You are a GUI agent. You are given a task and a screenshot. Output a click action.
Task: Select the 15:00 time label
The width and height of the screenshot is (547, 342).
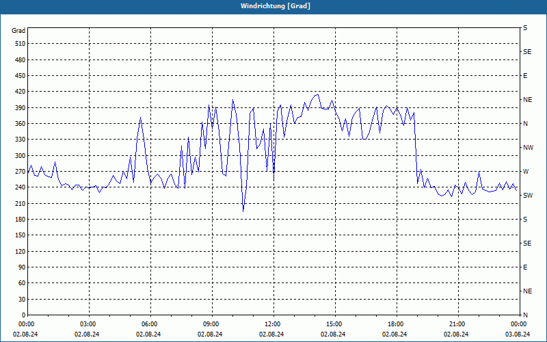click(333, 324)
